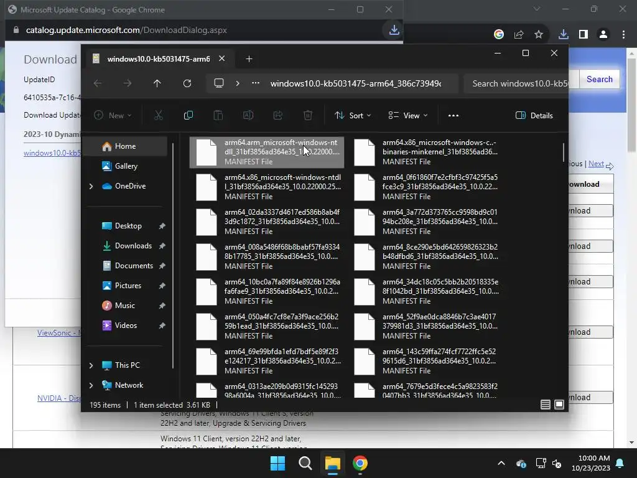The width and height of the screenshot is (637, 478).
Task: Click the Delete trash icon in File Explorer
Action: (x=308, y=115)
